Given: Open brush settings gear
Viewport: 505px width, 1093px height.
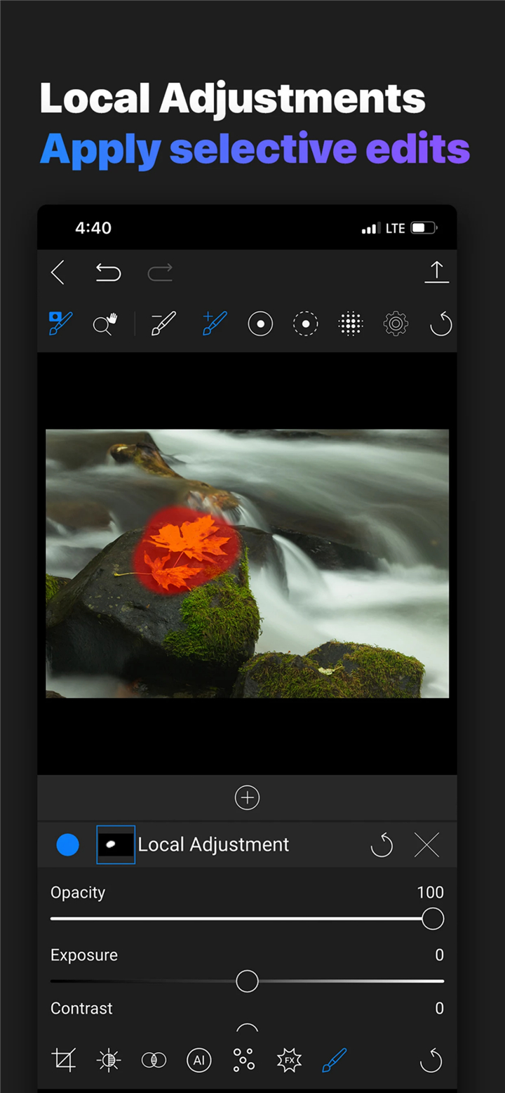Looking at the screenshot, I should pyautogui.click(x=396, y=324).
